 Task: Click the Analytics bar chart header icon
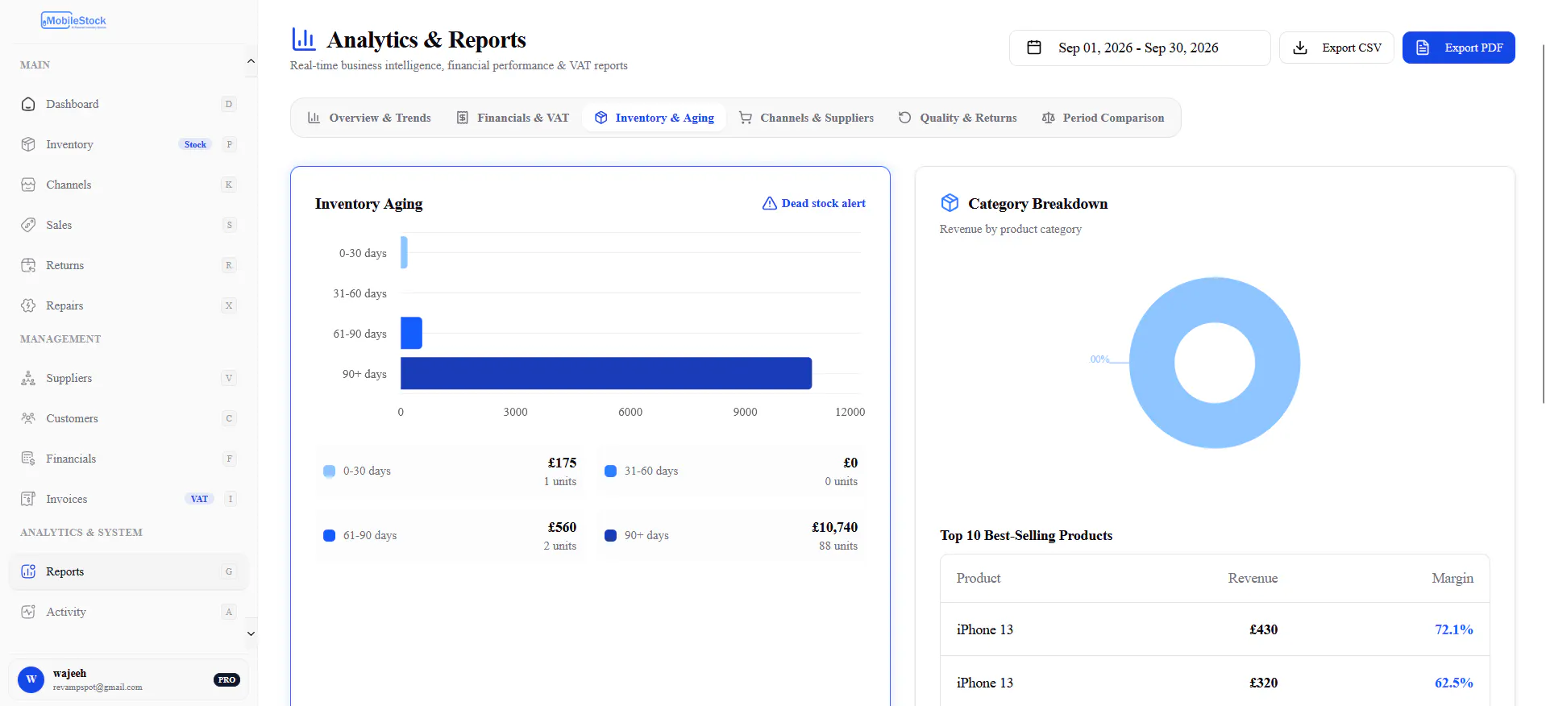[303, 39]
